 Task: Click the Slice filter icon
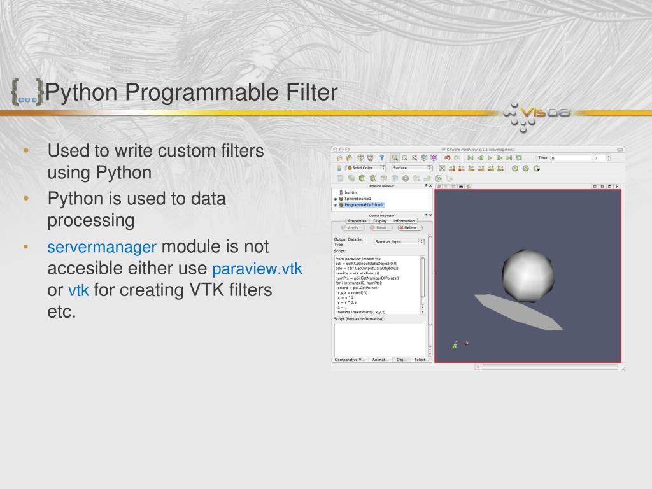point(372,178)
